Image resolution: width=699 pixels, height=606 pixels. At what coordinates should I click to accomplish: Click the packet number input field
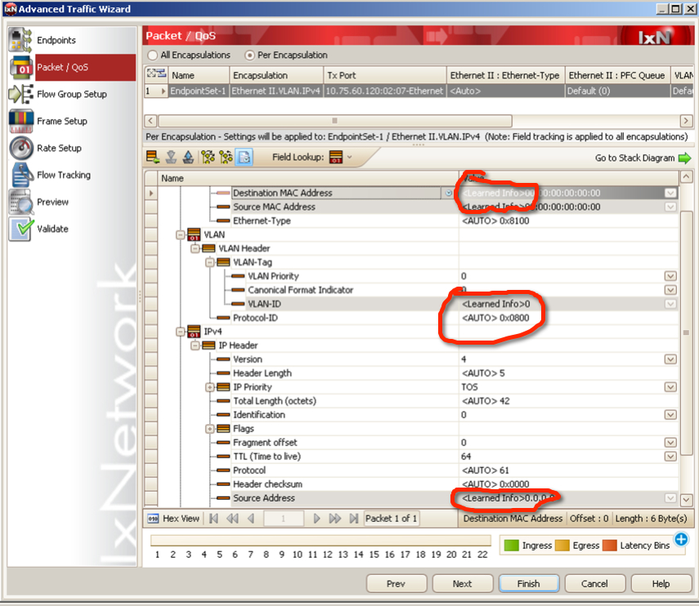(284, 519)
